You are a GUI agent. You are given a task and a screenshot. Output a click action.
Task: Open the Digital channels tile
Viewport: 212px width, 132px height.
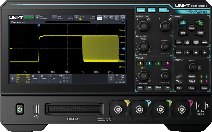click(x=65, y=78)
